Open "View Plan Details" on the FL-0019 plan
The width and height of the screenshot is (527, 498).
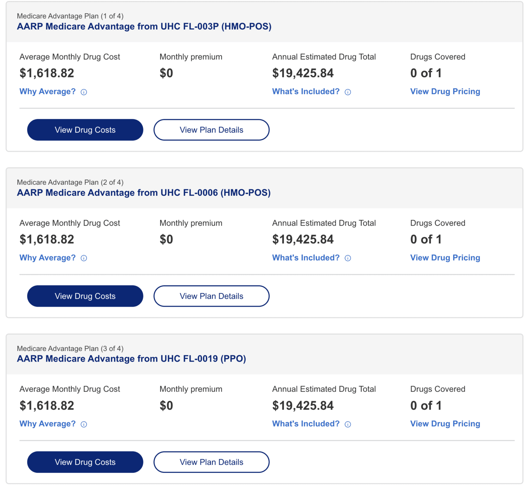(211, 462)
